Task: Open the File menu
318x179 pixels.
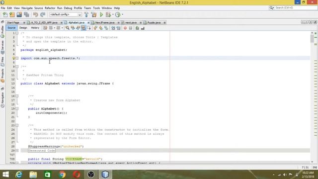Action: 3,8
